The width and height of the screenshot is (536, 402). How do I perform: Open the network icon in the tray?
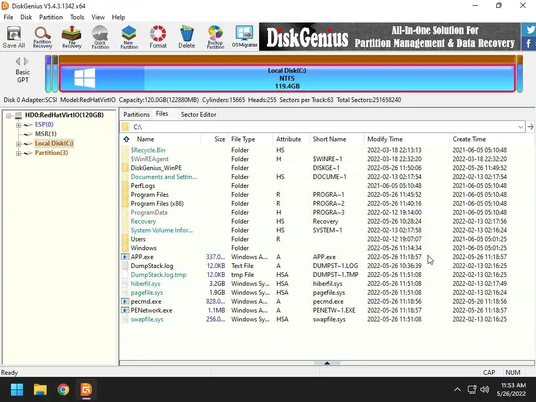tap(472, 389)
